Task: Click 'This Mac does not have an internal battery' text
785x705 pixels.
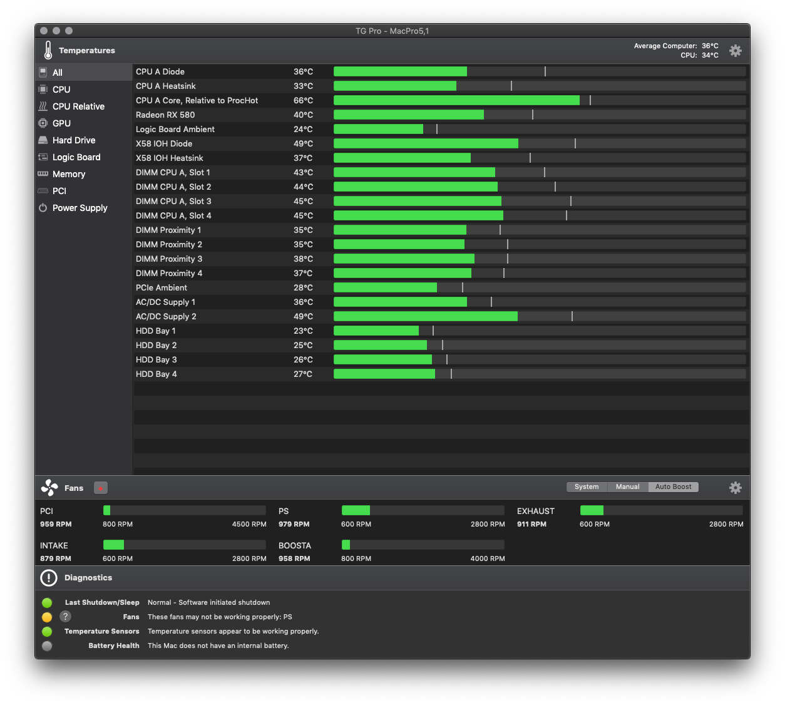Action: click(218, 646)
